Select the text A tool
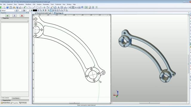 pyautogui.click(x=58, y=7)
